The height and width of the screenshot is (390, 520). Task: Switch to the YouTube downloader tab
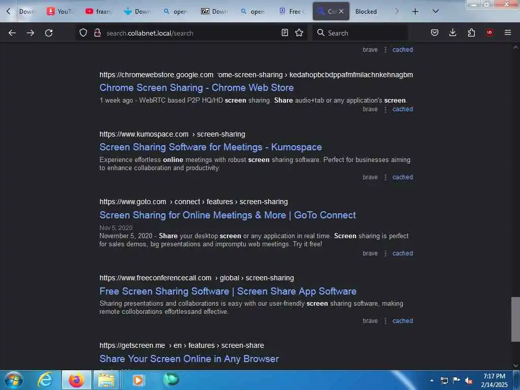59,12
